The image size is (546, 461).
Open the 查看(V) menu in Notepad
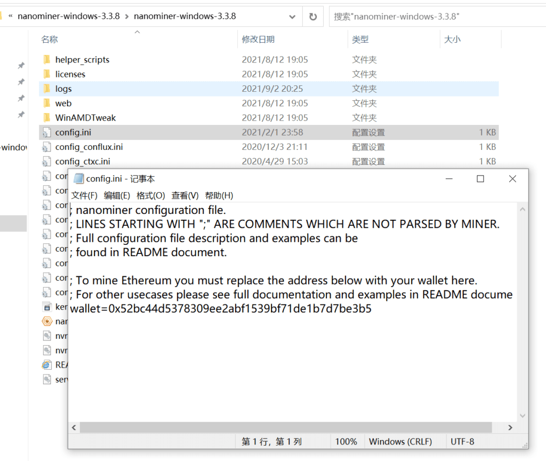184,195
